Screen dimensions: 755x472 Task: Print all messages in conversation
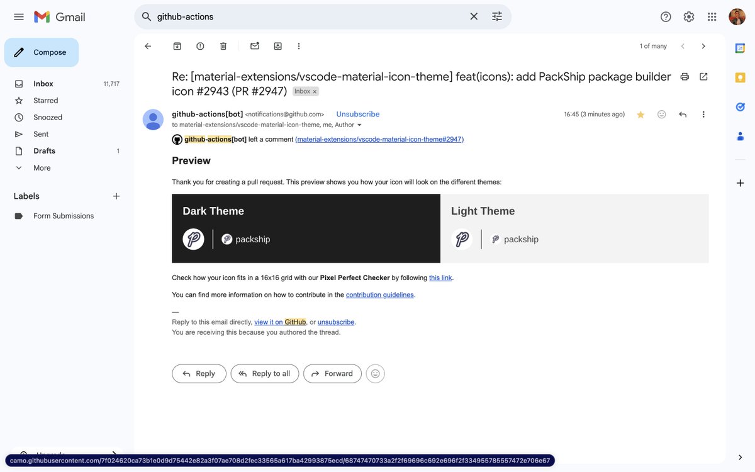(x=685, y=77)
